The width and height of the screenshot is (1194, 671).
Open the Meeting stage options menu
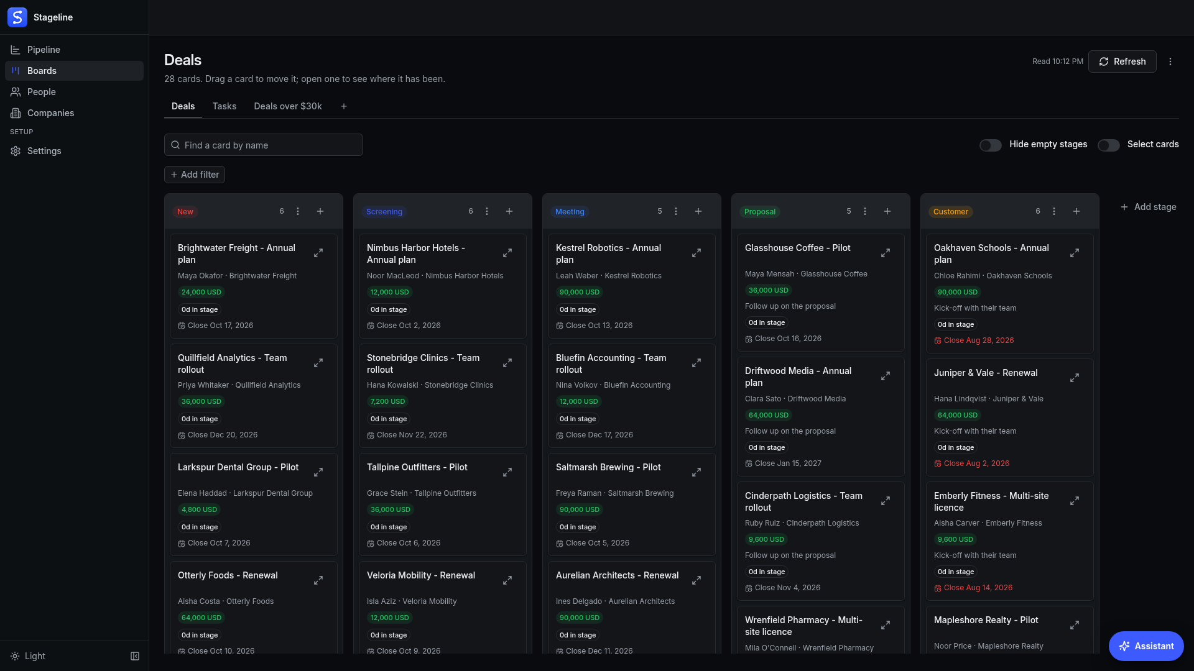coord(676,211)
